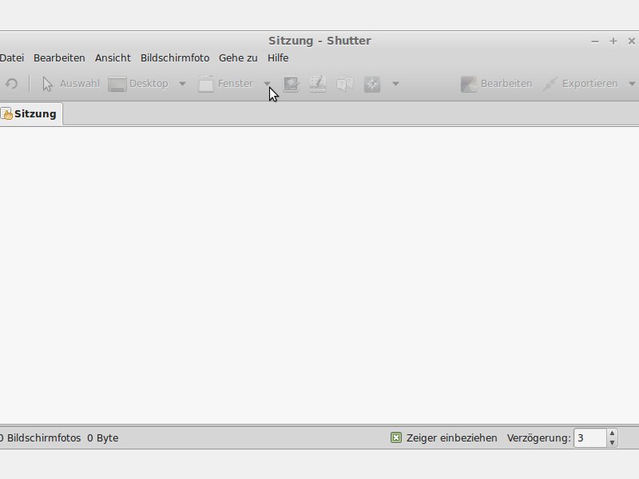Screen dimensions: 639x479
Task: Open the Ansicht menu
Action: pos(113,57)
